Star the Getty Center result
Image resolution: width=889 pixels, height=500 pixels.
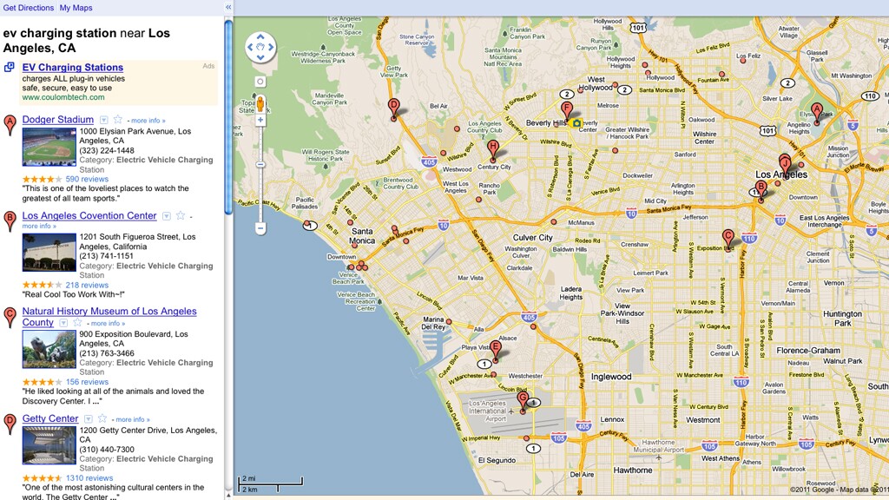tap(102, 418)
